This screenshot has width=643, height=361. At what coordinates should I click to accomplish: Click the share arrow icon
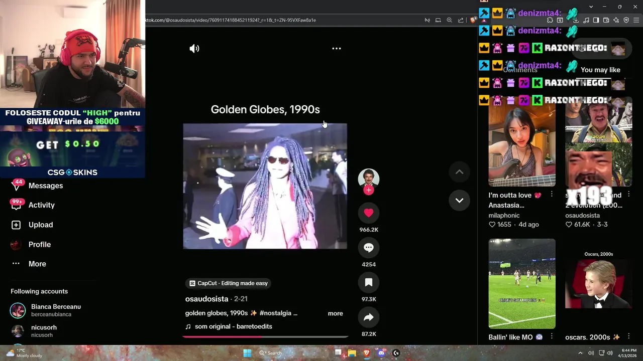pos(369,317)
